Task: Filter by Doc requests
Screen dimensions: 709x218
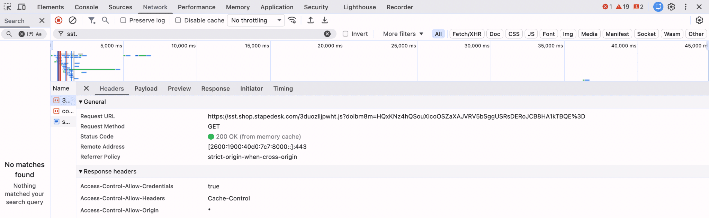Action: click(x=495, y=34)
